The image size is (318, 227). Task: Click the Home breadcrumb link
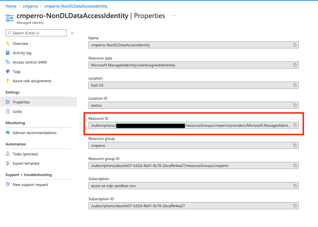[11, 6]
